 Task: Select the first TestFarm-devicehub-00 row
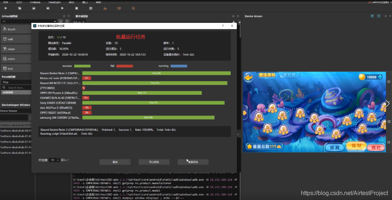click(16, 125)
